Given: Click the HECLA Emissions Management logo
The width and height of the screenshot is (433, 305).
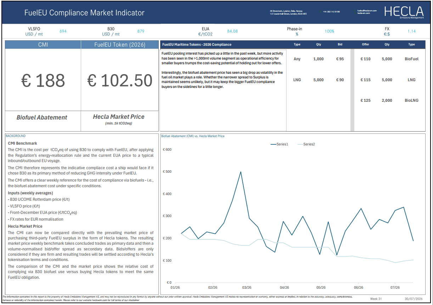Looking at the screenshot, I should pos(404,12).
